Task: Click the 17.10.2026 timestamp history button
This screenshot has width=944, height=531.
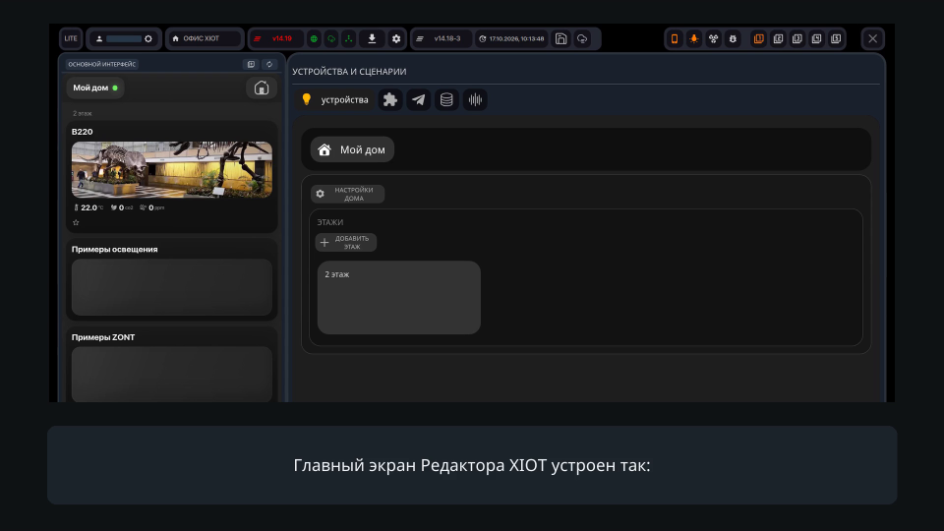Action: (511, 38)
